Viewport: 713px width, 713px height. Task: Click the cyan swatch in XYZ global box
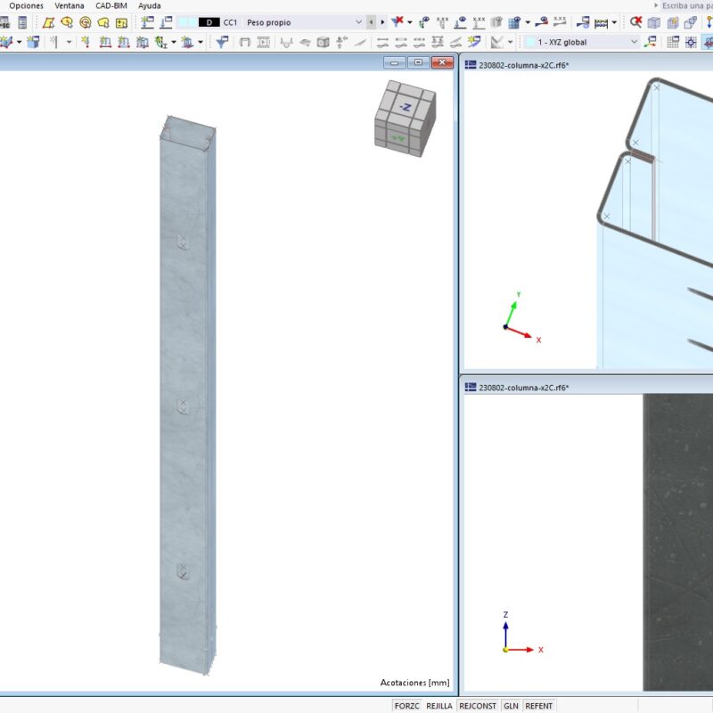(x=529, y=42)
